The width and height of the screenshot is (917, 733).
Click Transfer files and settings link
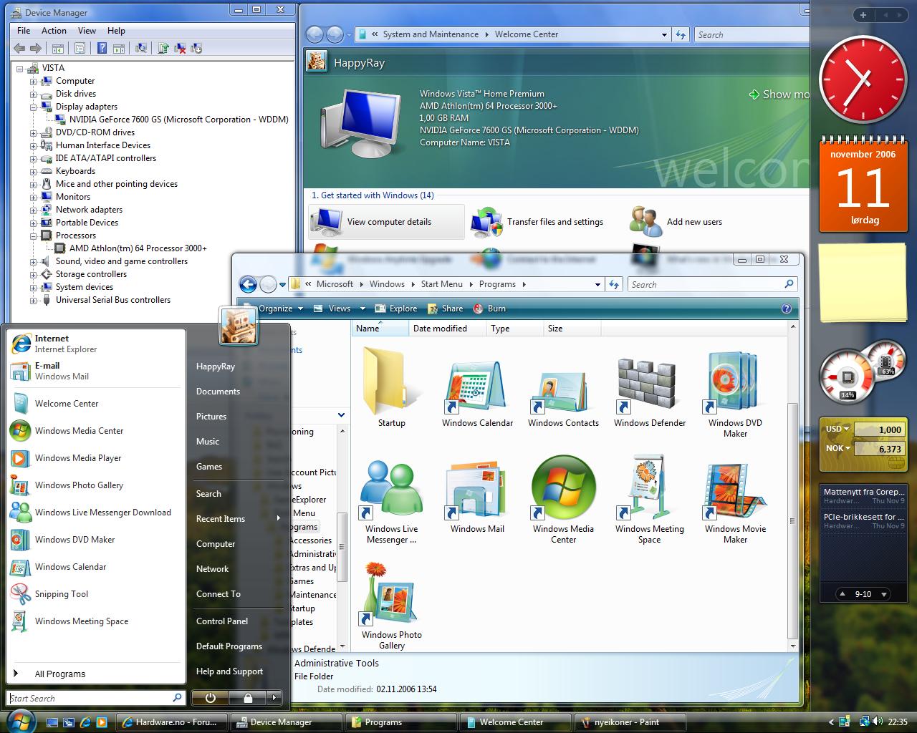pyautogui.click(x=537, y=222)
